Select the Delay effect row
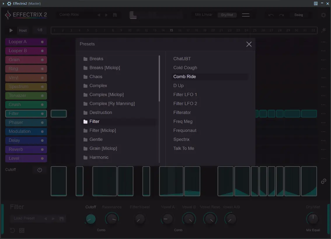The width and height of the screenshot is (331, 239). point(26,140)
